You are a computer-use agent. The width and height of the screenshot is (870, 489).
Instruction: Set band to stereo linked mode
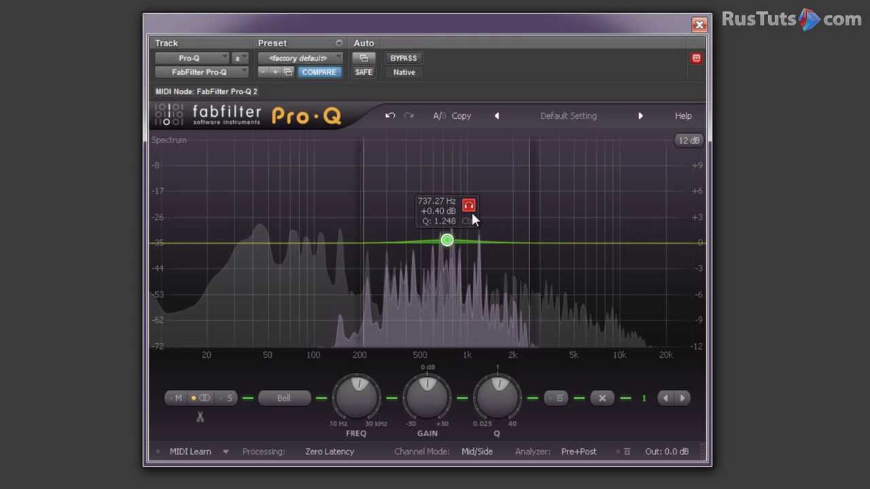203,398
